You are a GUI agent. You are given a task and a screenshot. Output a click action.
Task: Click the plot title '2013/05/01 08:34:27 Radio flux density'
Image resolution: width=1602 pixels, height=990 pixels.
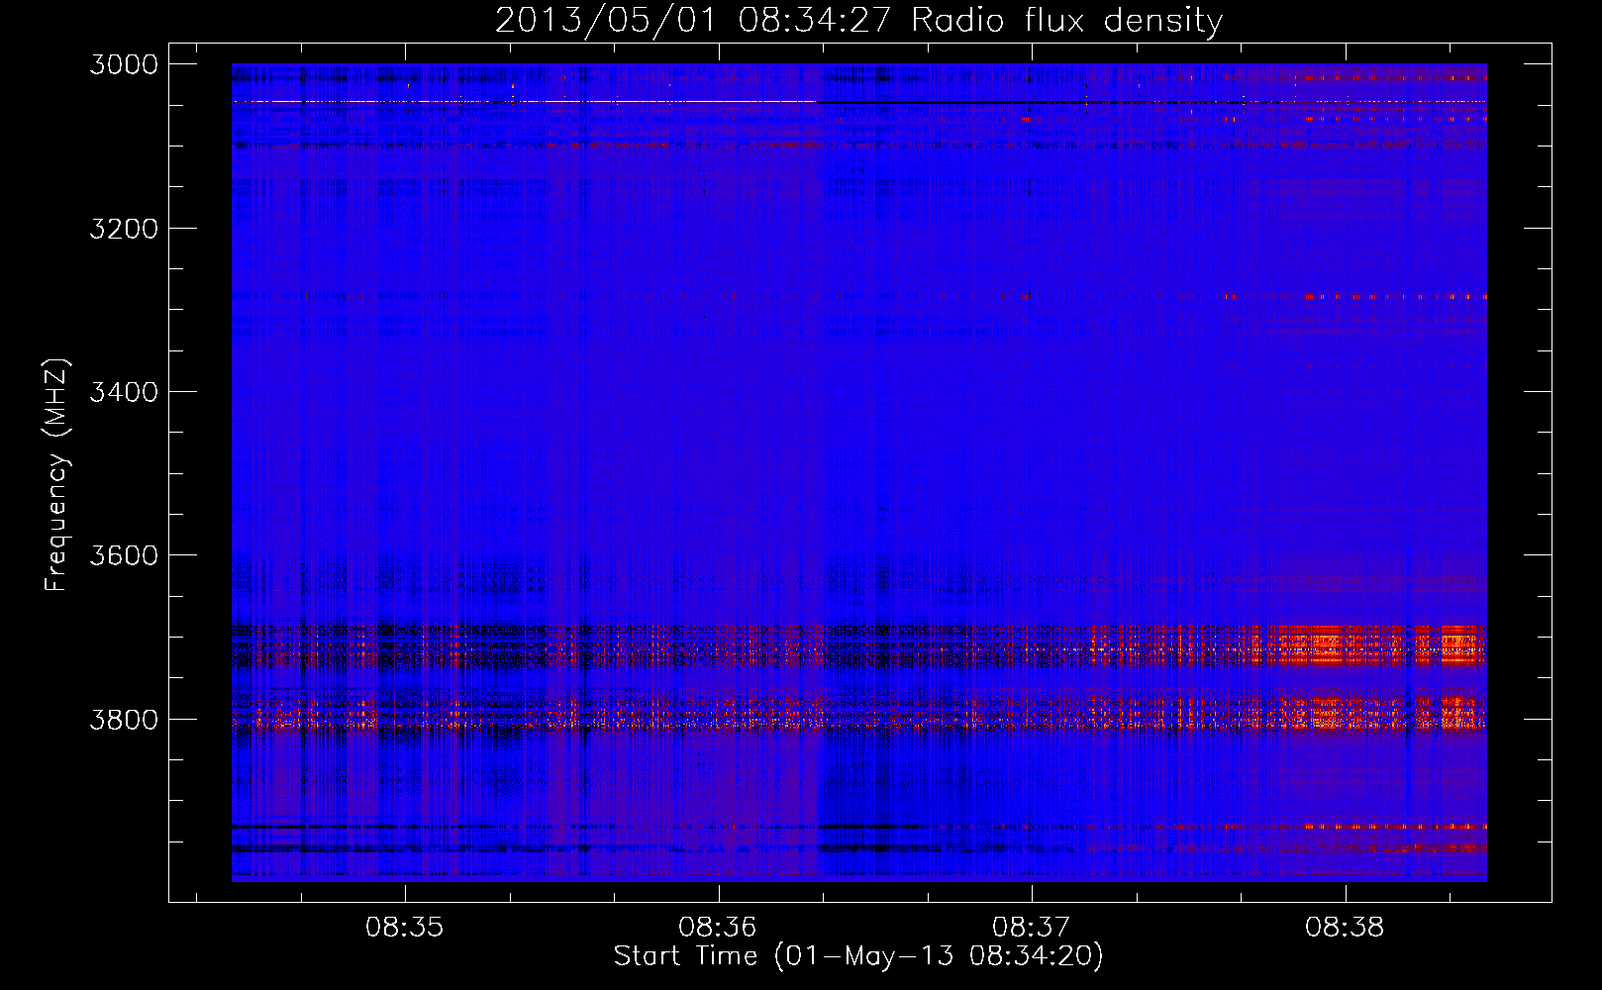858,21
